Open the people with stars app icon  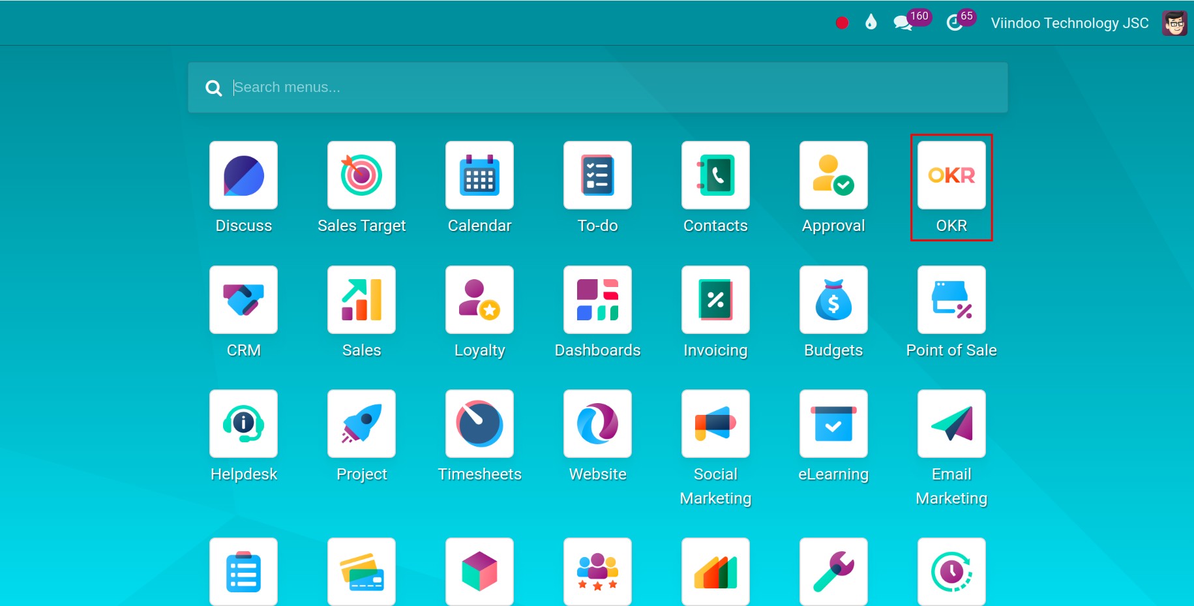[x=597, y=572]
